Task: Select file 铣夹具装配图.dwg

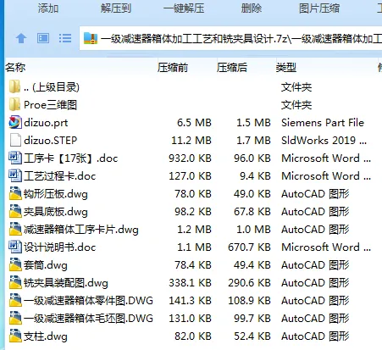Action: pyautogui.click(x=66, y=283)
